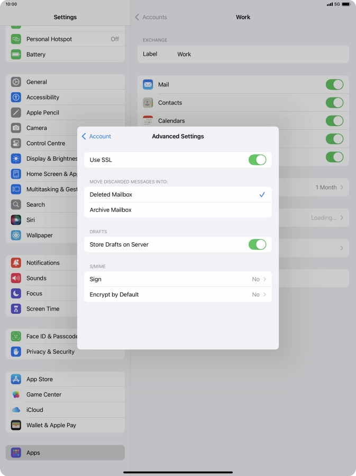Select the Apple Pencil icon
Viewport: 356px width, 476px height.
pos(16,113)
